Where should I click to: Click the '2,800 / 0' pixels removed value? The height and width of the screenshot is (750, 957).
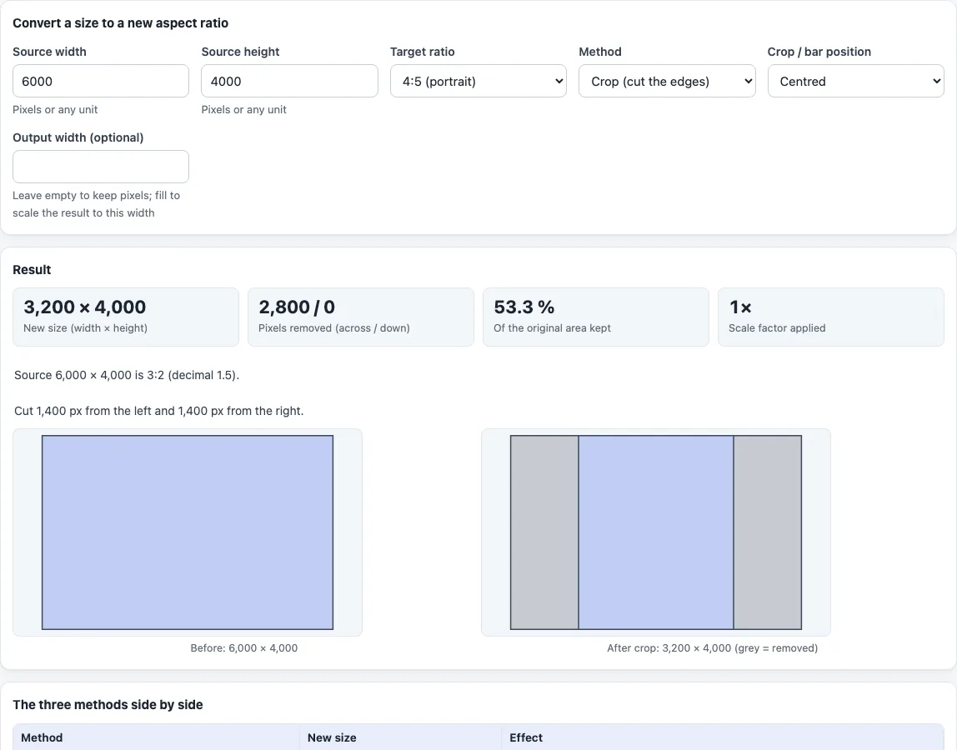(x=297, y=307)
